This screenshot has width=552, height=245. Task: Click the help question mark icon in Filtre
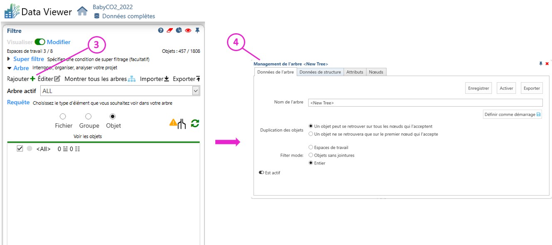161,30
